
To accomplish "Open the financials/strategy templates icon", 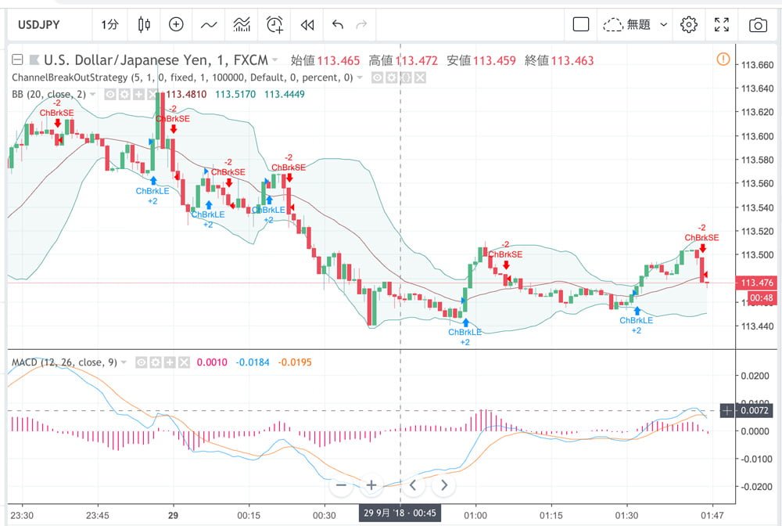I will pyautogui.click(x=242, y=24).
